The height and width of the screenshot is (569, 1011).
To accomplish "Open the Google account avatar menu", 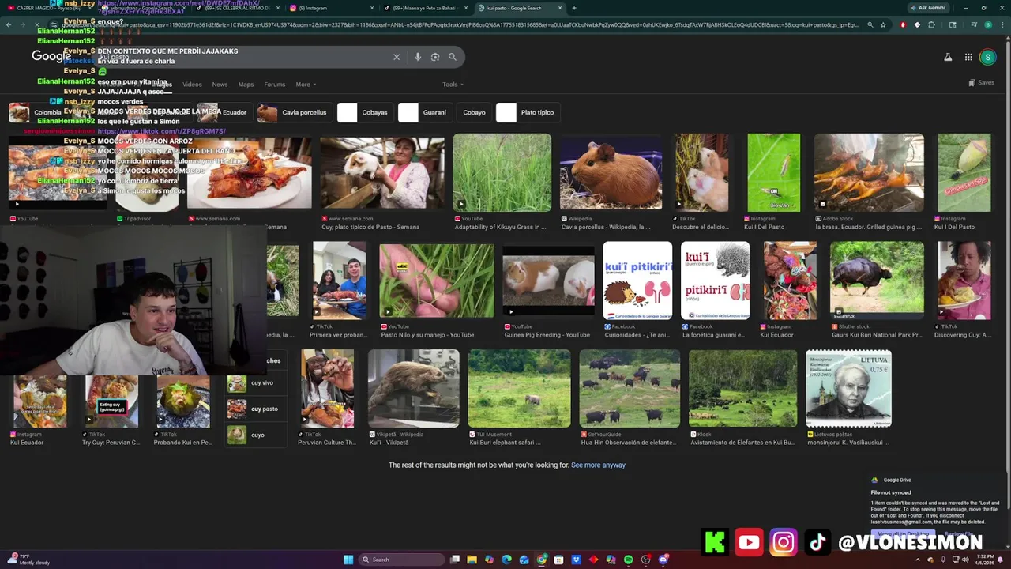I will (x=987, y=57).
